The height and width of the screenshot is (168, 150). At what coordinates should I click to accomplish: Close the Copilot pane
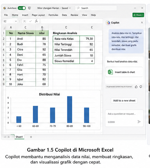pos(142,22)
